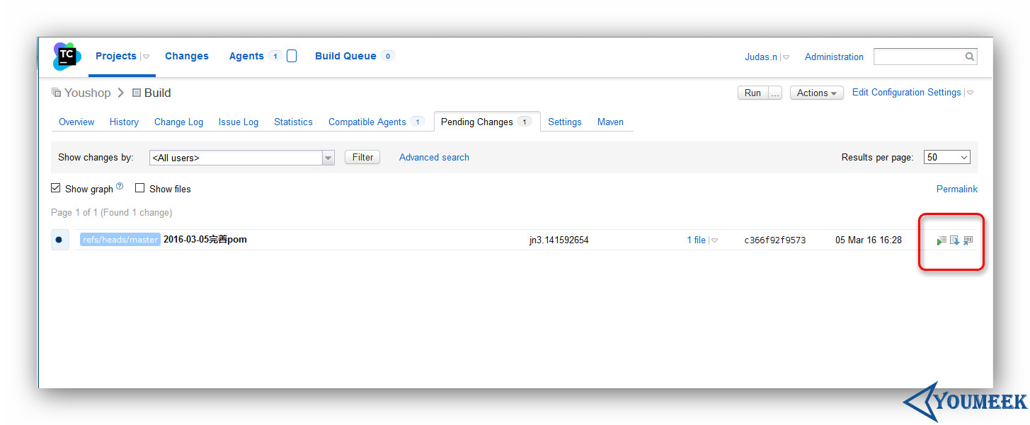Click the open in IDE icon
The height and width of the screenshot is (425, 1030).
pos(968,240)
